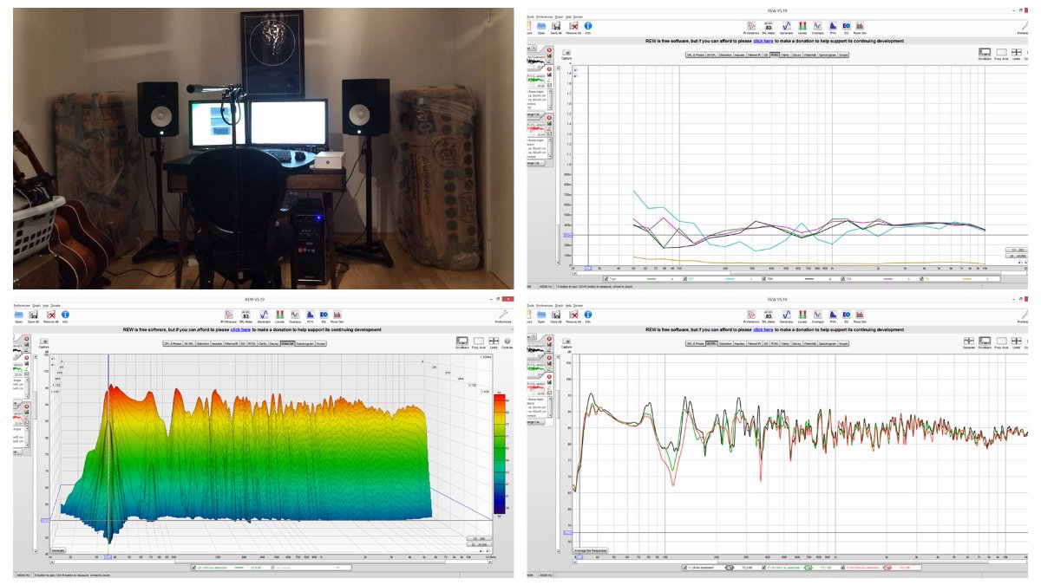The image size is (1041, 585).
Task: Toggle the red trace checkbox in the All SPL legend
Action: [x=842, y=569]
